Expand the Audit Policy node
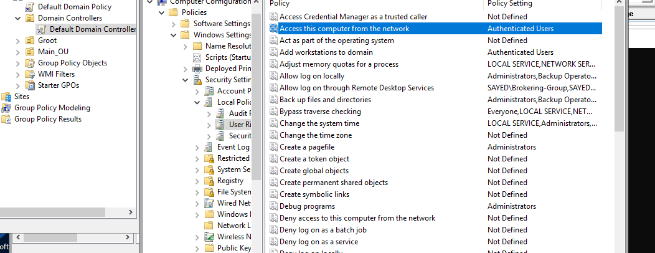 tap(209, 113)
